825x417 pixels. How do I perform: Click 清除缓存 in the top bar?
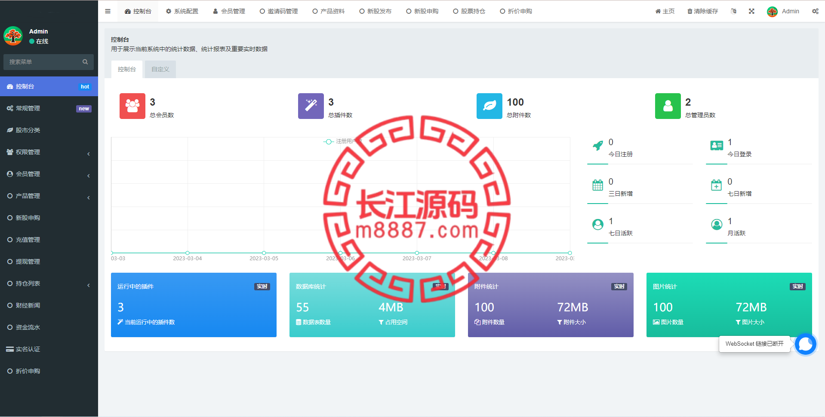point(702,11)
